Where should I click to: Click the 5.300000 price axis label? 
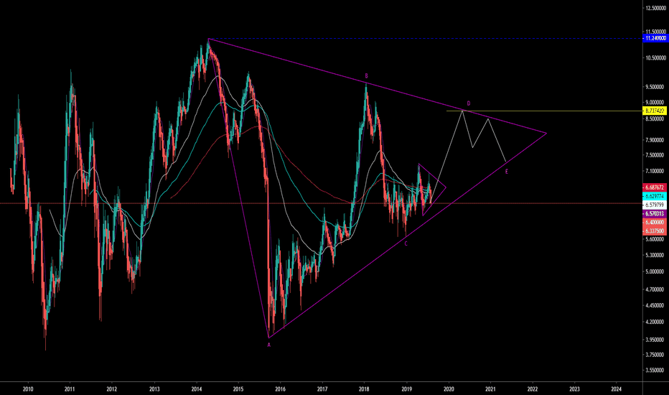point(656,256)
